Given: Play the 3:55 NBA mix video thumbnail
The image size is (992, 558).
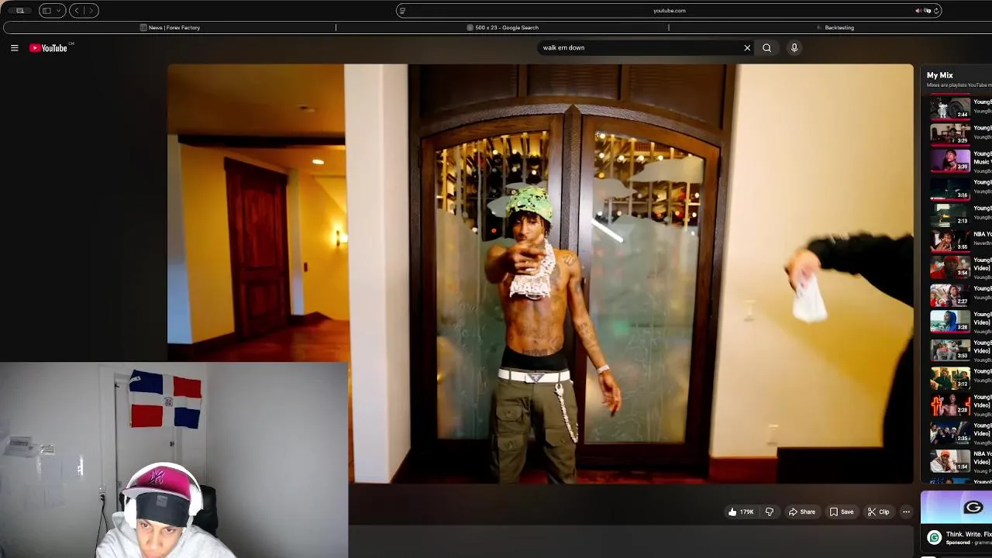Looking at the screenshot, I should coord(949,239).
